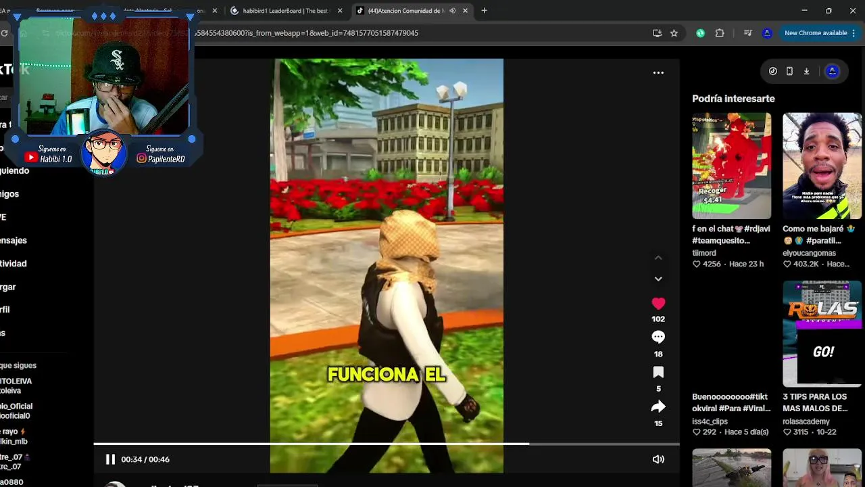
Task: Click the FUNCIONA EL caption text
Action: (387, 375)
